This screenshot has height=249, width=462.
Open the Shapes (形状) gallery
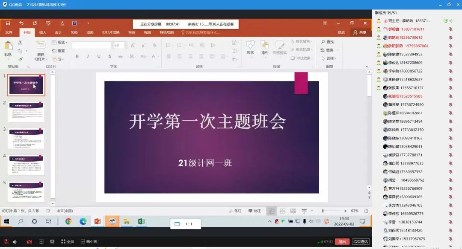[250, 48]
